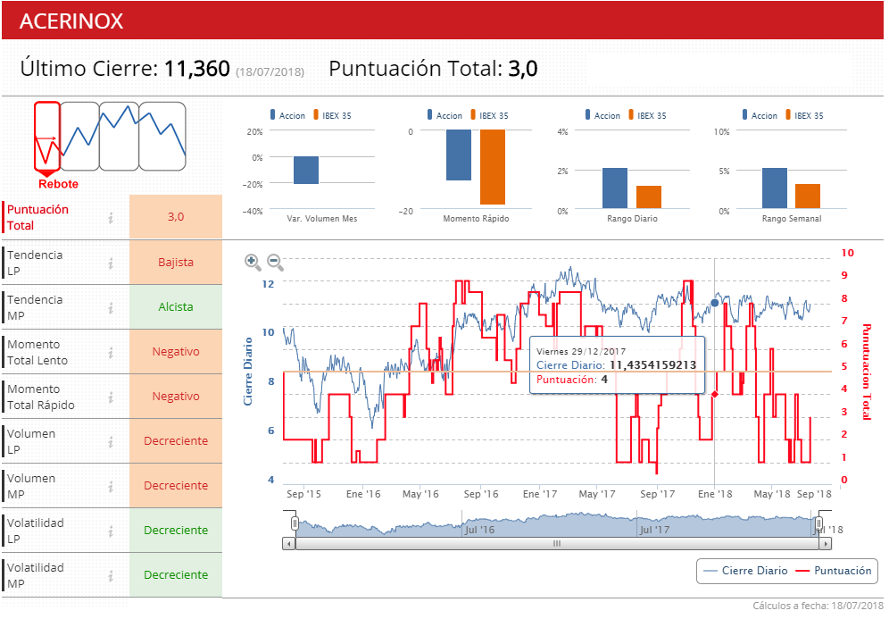Click the orange IBEX 35 bar in Rango Diario
This screenshot has width=889, height=619.
coord(649,197)
